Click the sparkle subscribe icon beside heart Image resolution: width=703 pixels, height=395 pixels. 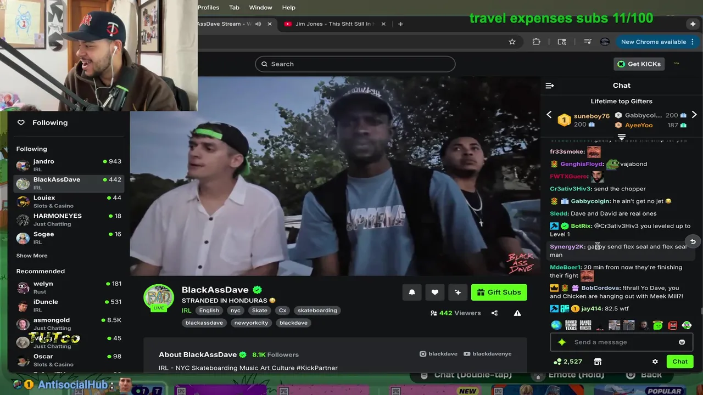pos(458,292)
